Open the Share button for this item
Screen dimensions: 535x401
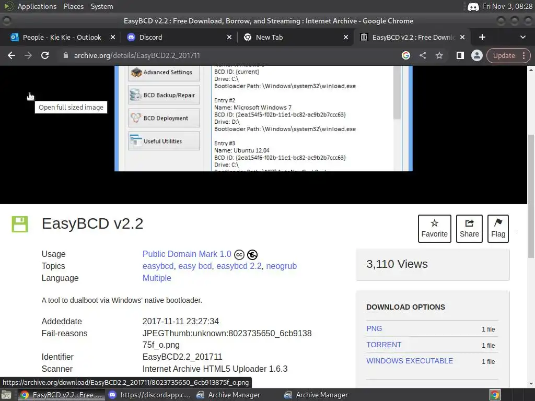[469, 229]
